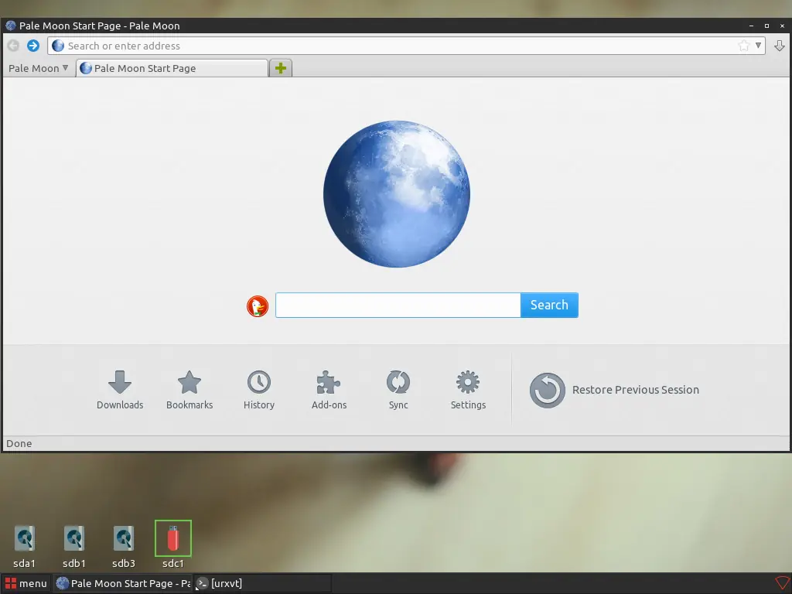Viewport: 792px width, 594px height.
Task: Close the Pale Moon window
Action: point(782,26)
